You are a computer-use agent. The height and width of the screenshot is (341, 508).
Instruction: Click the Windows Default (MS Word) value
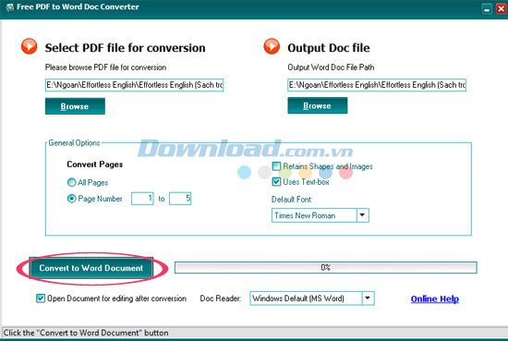point(298,298)
